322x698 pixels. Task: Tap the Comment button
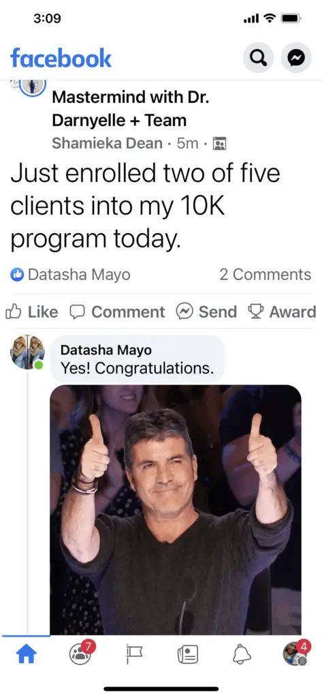(117, 312)
